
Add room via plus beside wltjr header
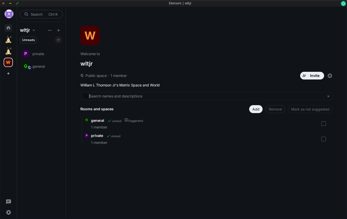58,30
